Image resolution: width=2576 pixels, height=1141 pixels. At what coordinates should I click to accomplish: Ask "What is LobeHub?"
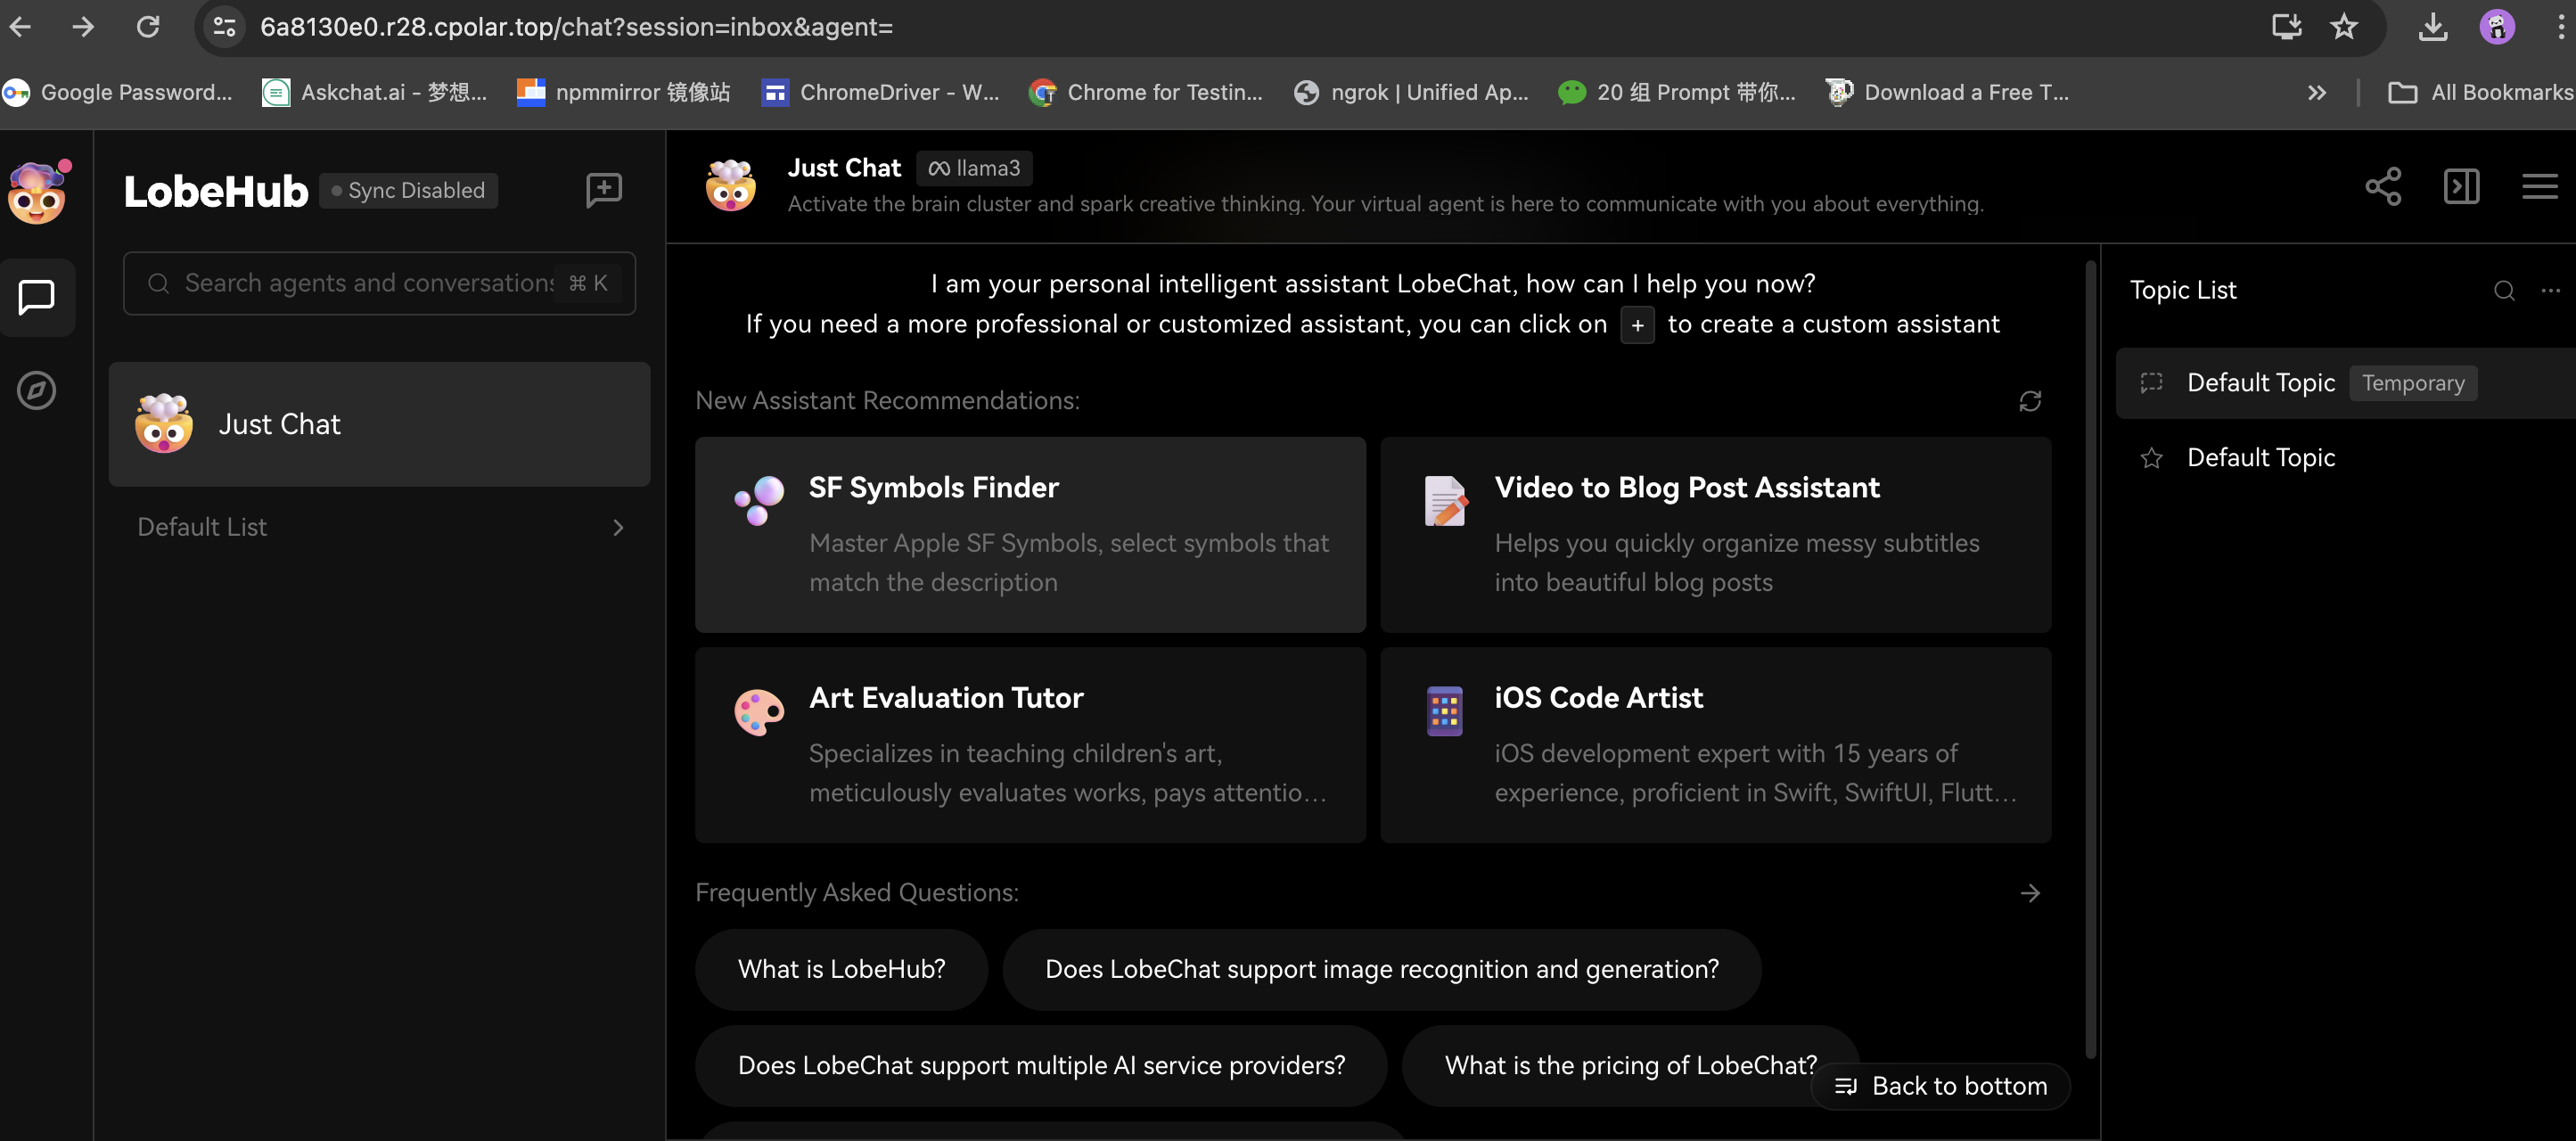[841, 969]
